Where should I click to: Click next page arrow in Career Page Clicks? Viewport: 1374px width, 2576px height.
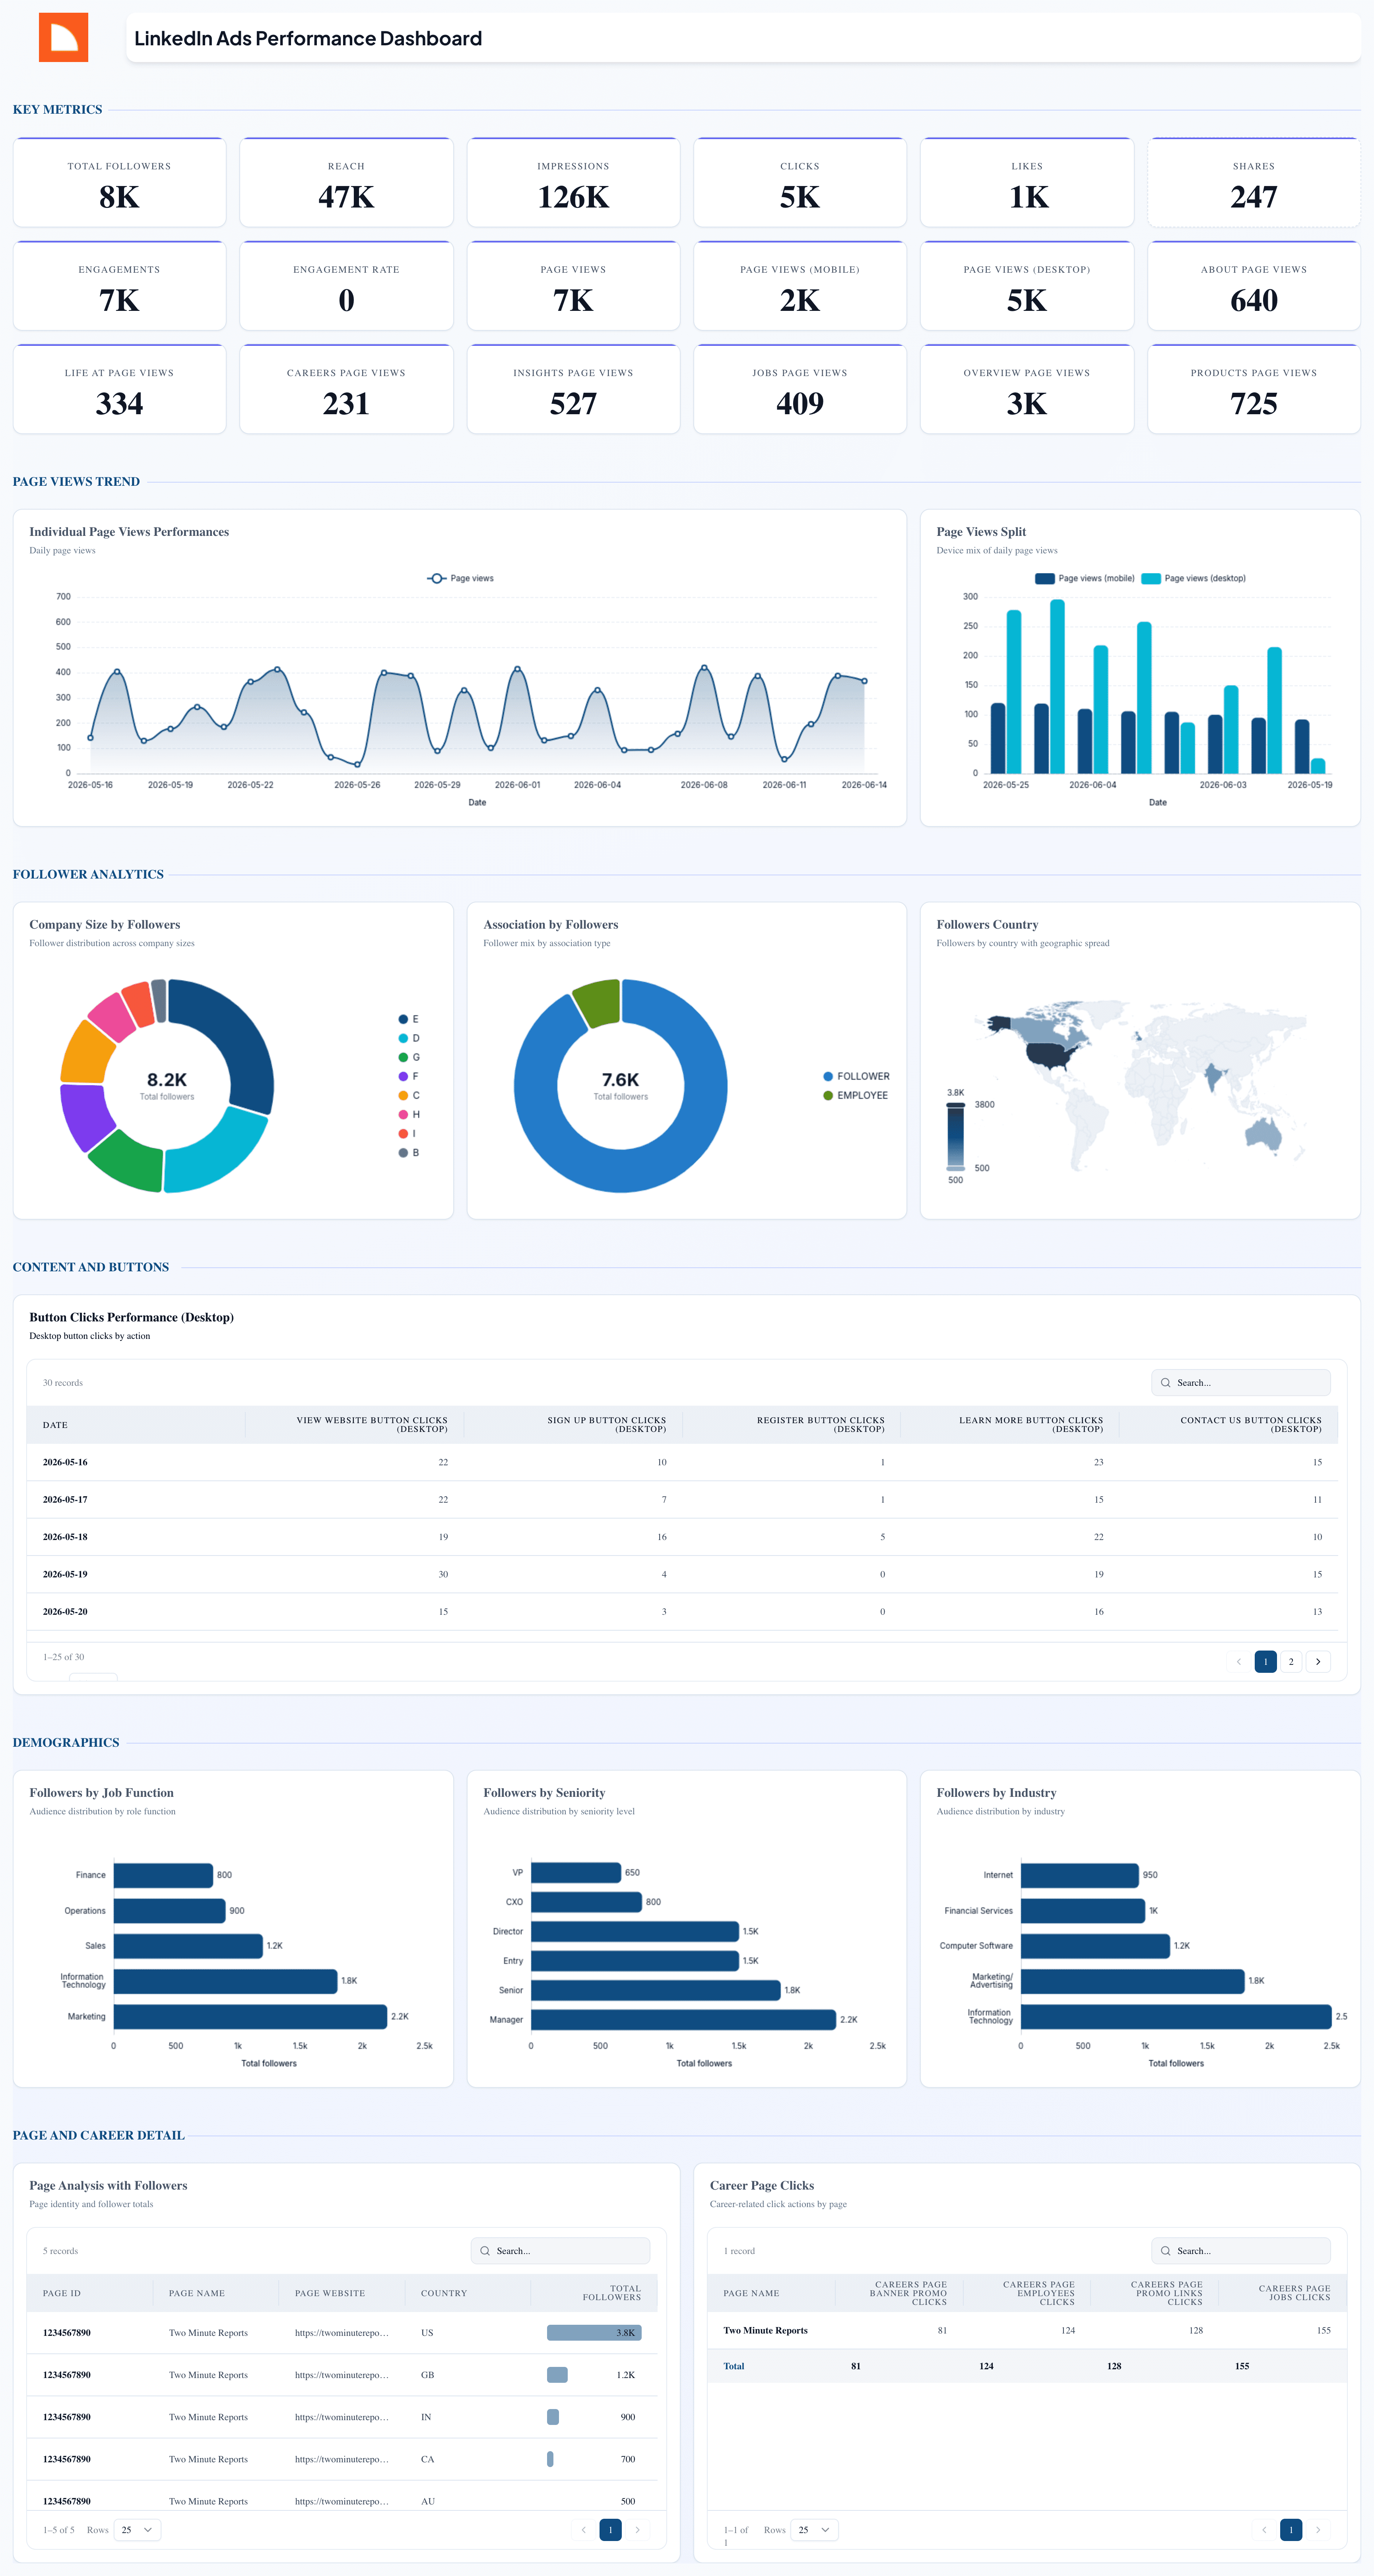pos(1318,2530)
